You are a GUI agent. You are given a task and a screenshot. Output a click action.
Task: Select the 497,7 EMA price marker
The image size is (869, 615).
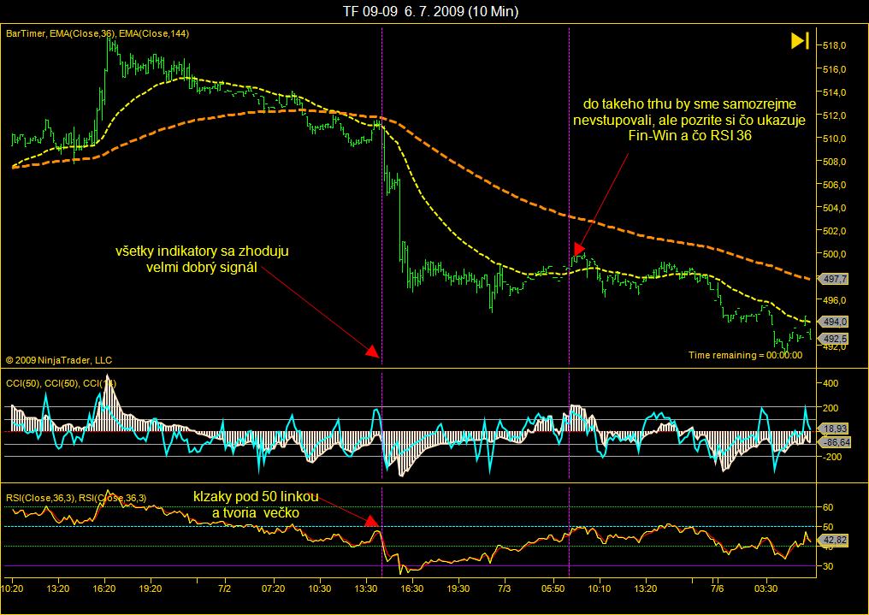point(834,279)
